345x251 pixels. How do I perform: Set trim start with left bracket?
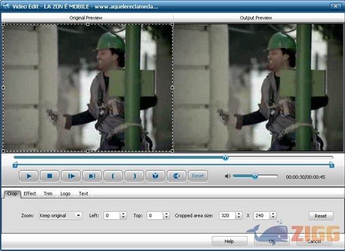(x=113, y=176)
